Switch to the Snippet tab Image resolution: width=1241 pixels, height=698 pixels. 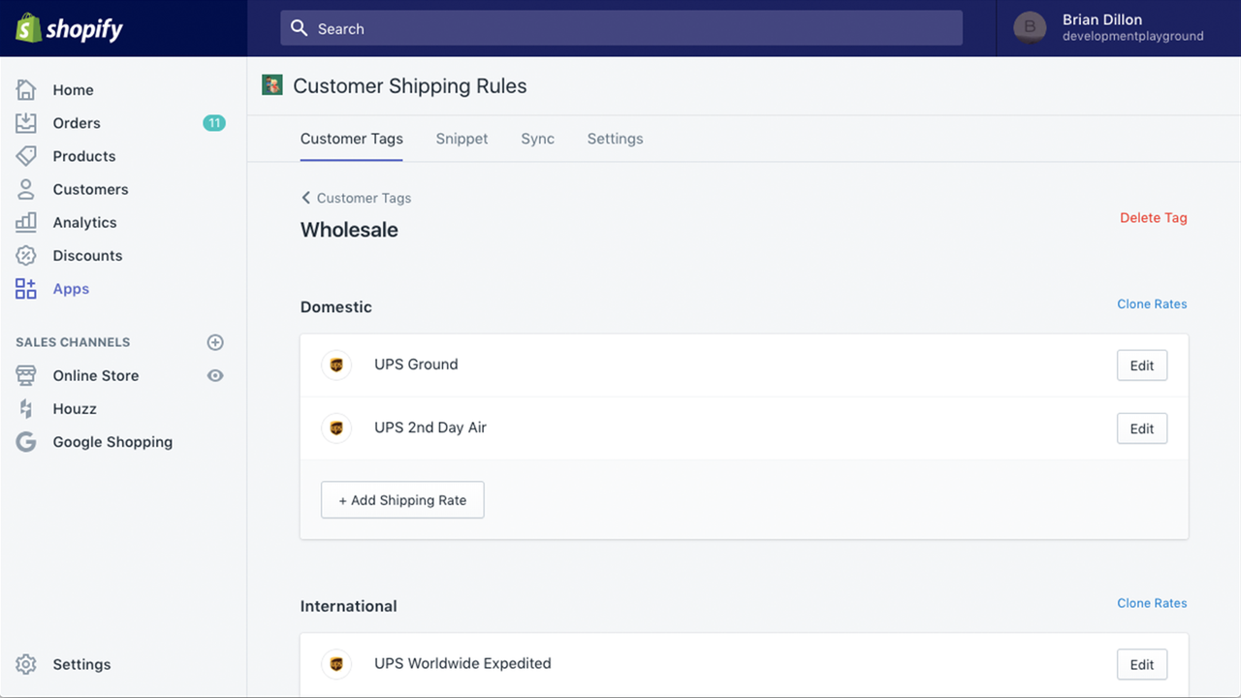[461, 139]
